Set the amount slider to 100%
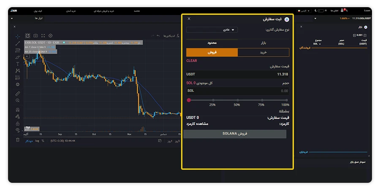380x190 pixels. click(286, 100)
